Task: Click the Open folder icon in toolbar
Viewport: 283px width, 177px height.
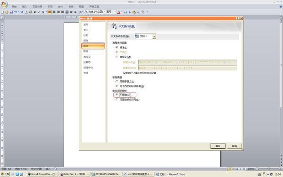Action: click(x=7, y=12)
